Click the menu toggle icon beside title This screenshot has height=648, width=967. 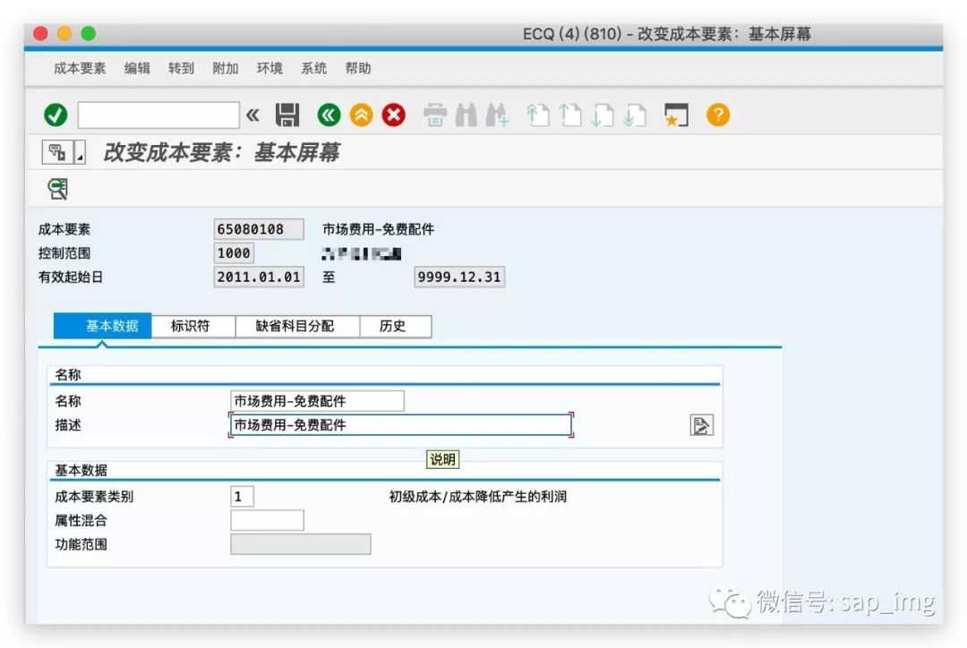(x=57, y=151)
